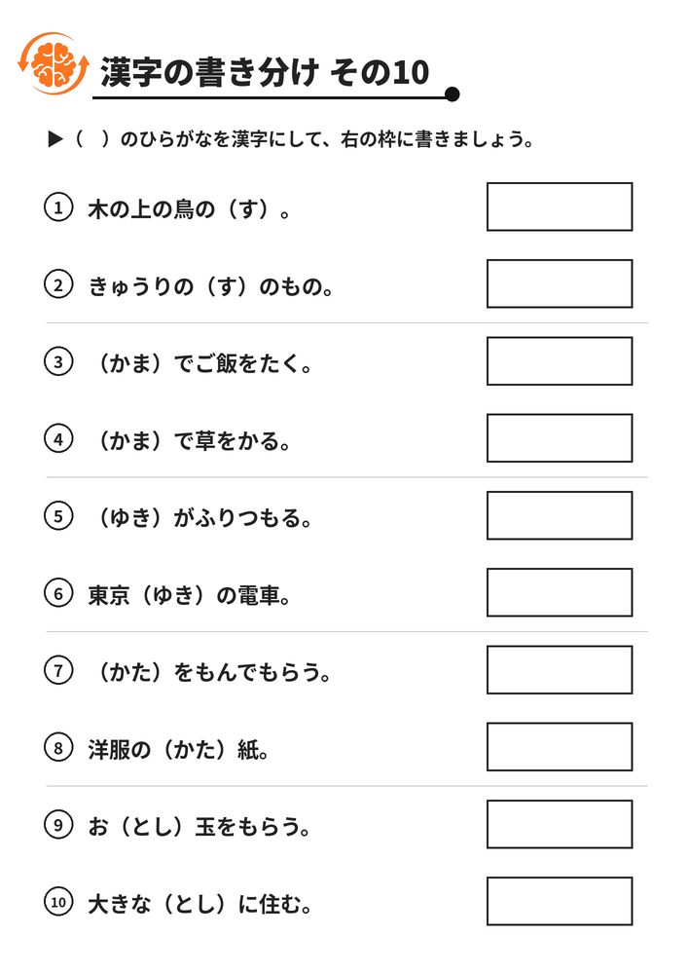
Task: Click the circled number 9 marker
Action: 58,824
